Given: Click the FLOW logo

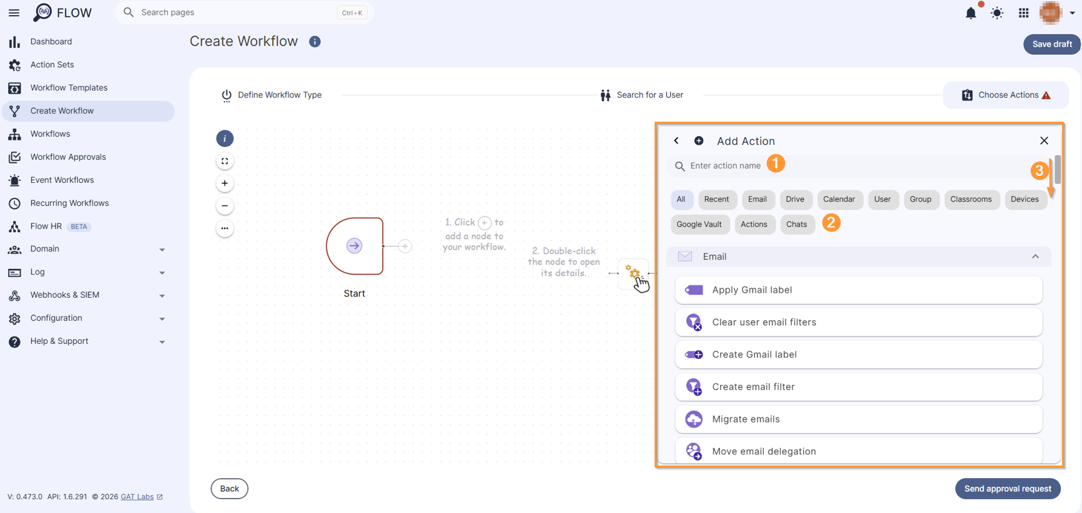Looking at the screenshot, I should click(x=62, y=12).
